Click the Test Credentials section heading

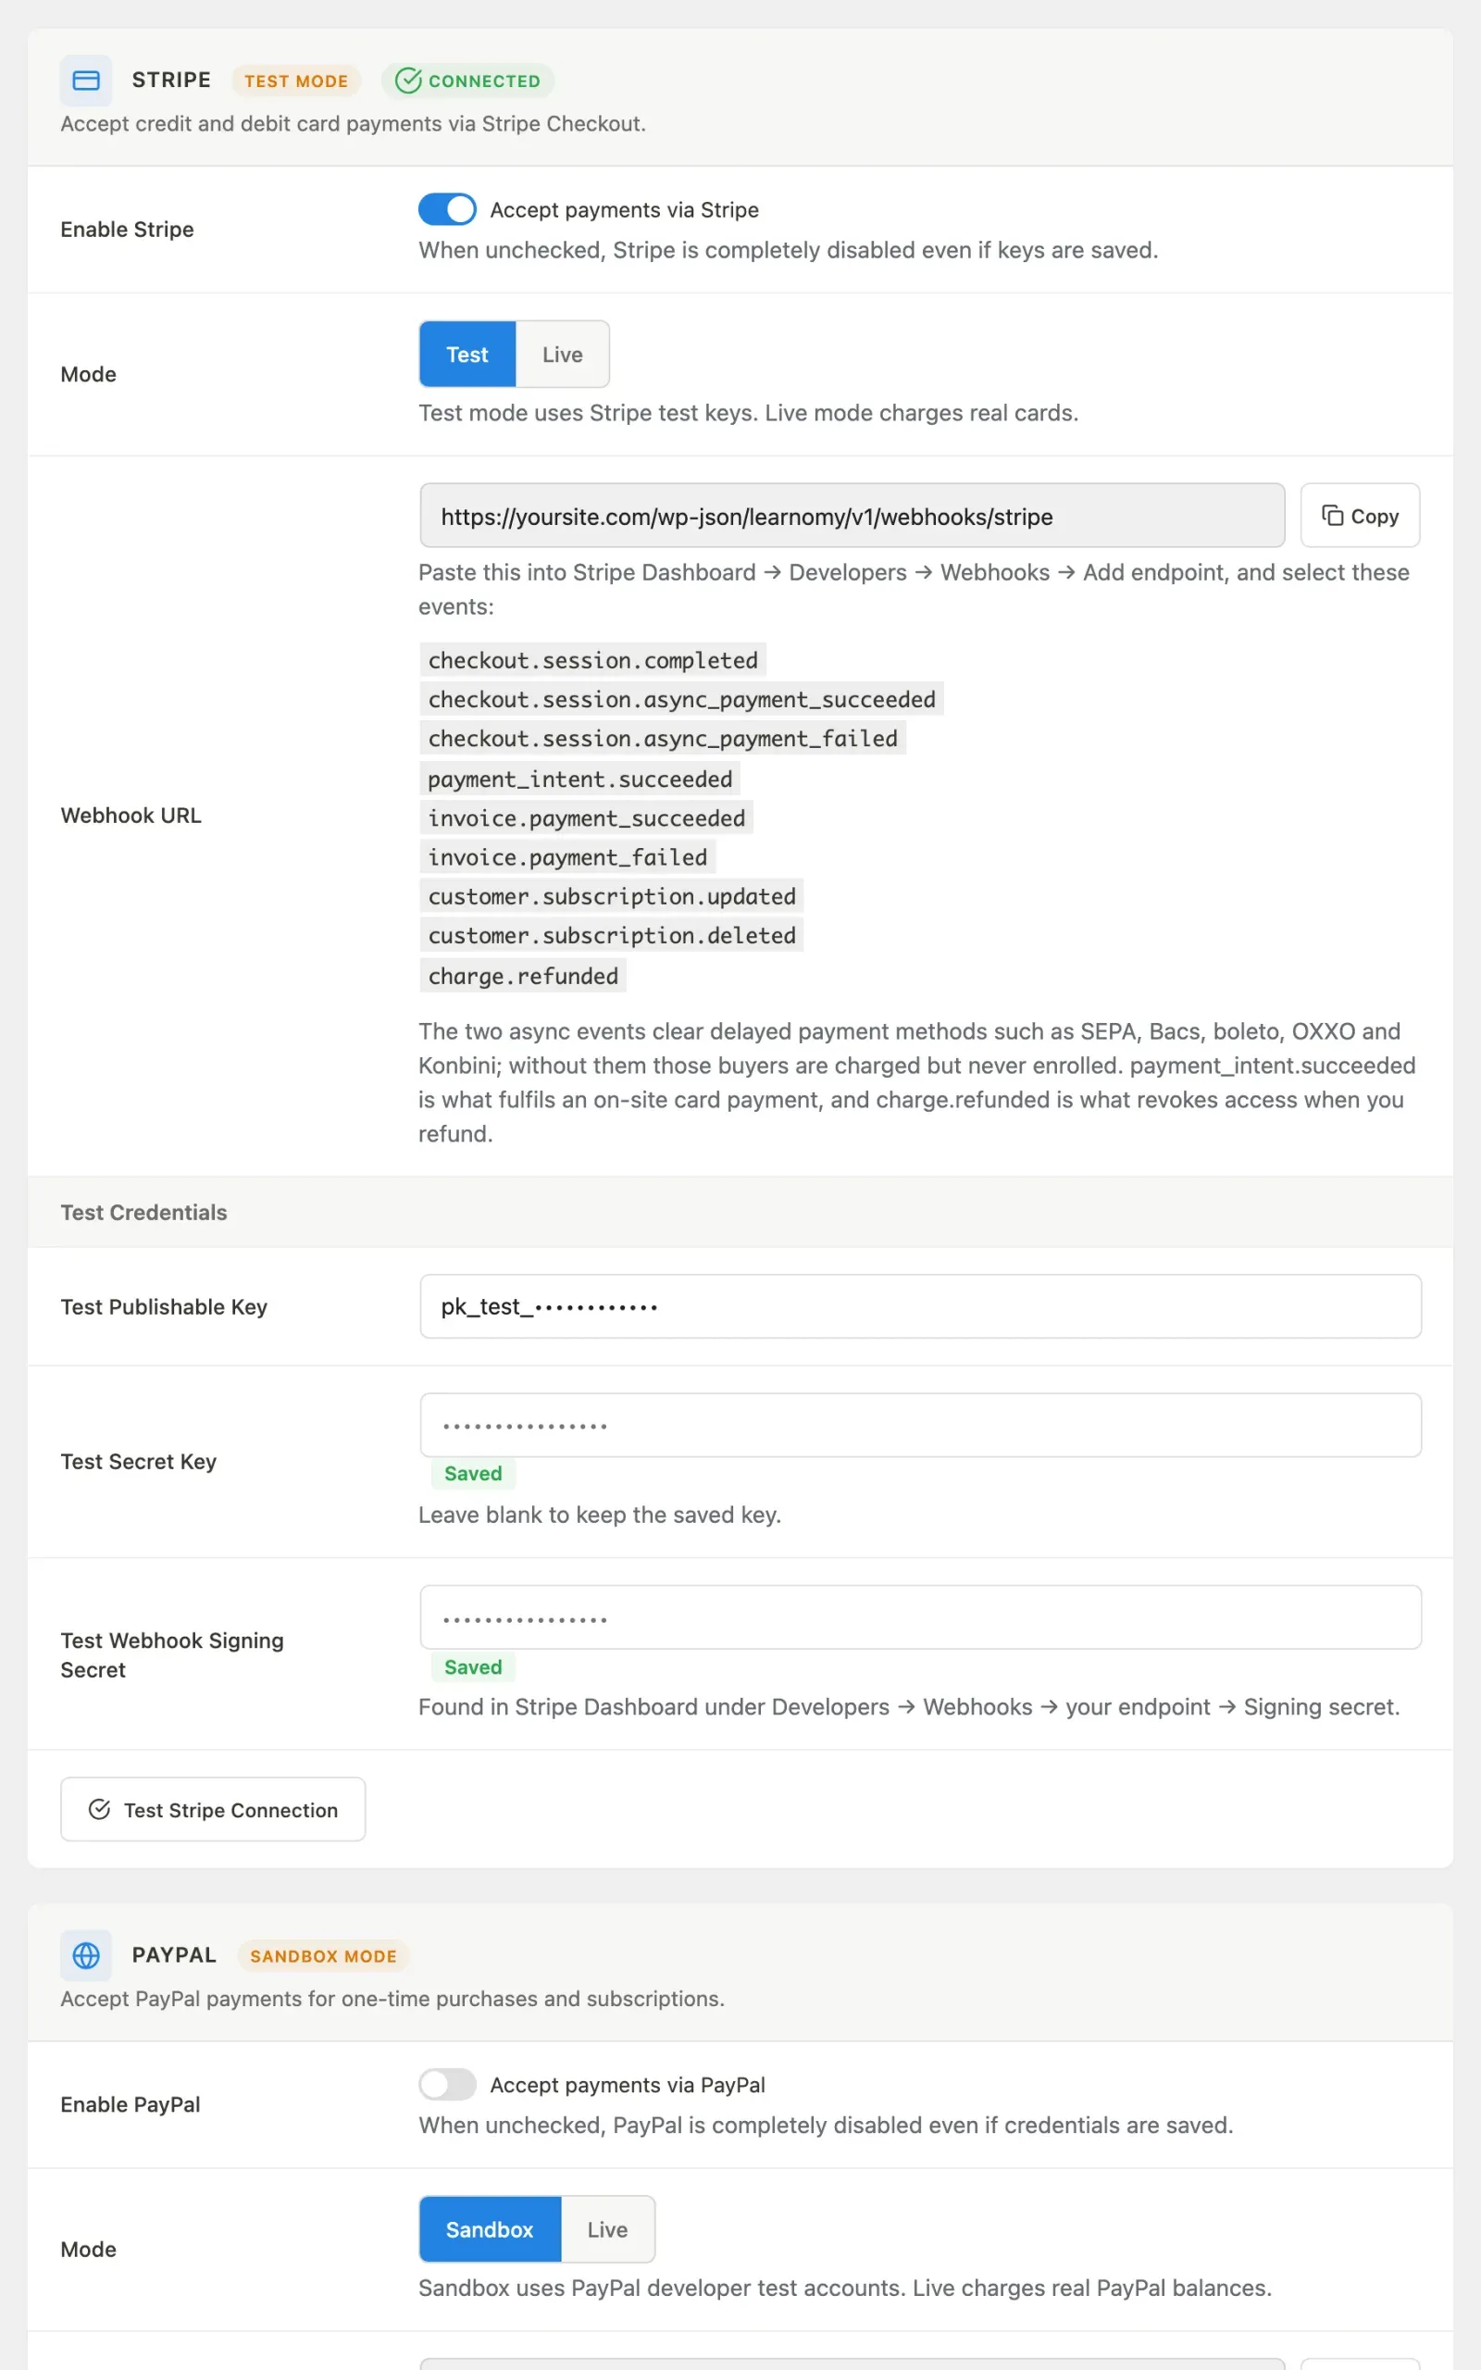[x=144, y=1213]
